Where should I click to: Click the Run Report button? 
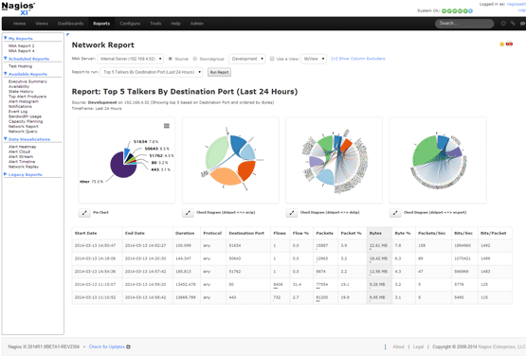[219, 72]
